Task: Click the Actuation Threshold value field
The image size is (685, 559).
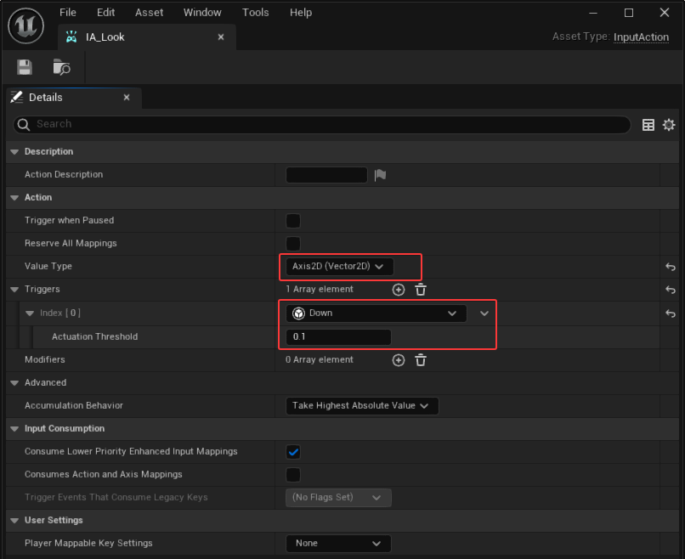Action: pyautogui.click(x=338, y=337)
